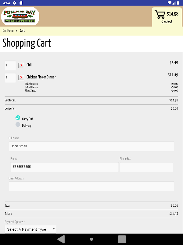The image size is (183, 245).
Task: Remove Chicken Finger Dinner with red X
Action: coord(21,77)
